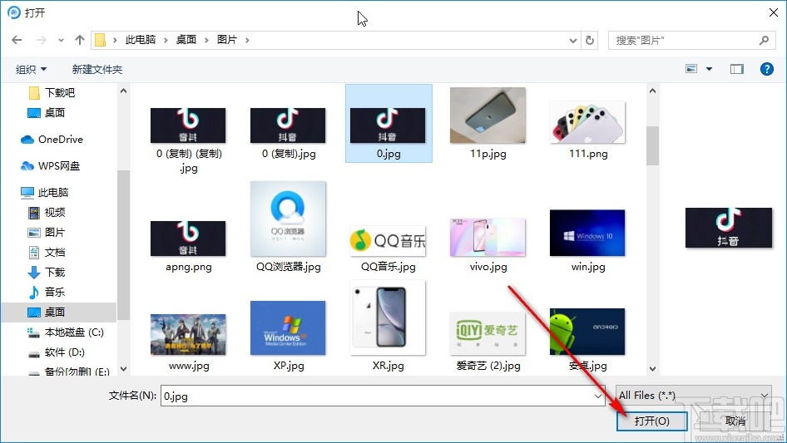Expand the file name dropdown arrow
The height and width of the screenshot is (443, 787).
pyautogui.click(x=598, y=396)
